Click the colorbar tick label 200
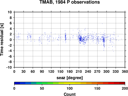 [x=125, y=88]
